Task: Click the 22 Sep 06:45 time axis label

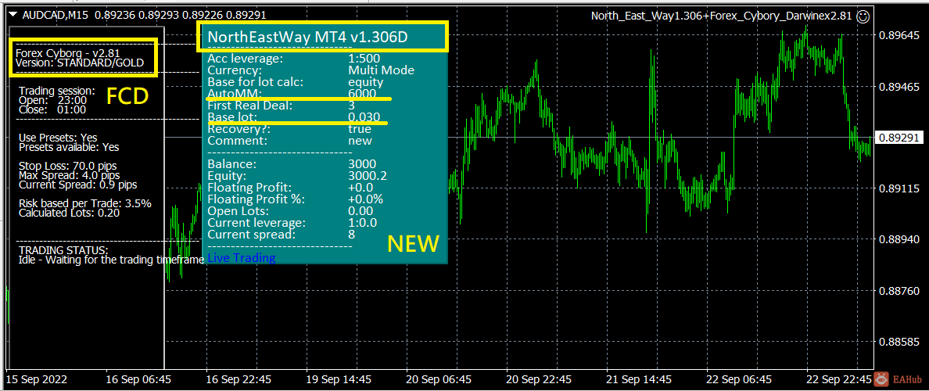Action: coord(740,378)
